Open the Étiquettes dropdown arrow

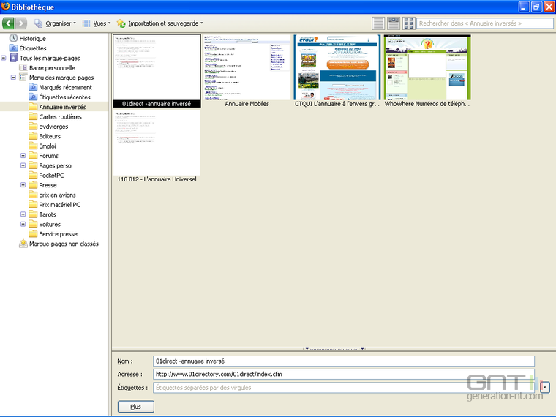click(545, 387)
